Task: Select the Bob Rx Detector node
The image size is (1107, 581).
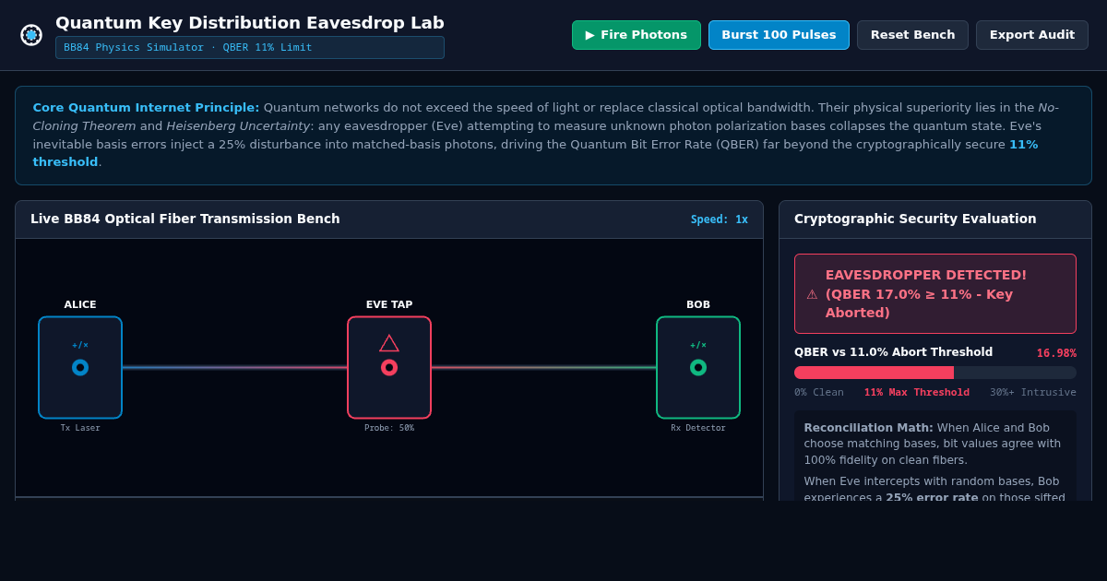Action: 698,367
